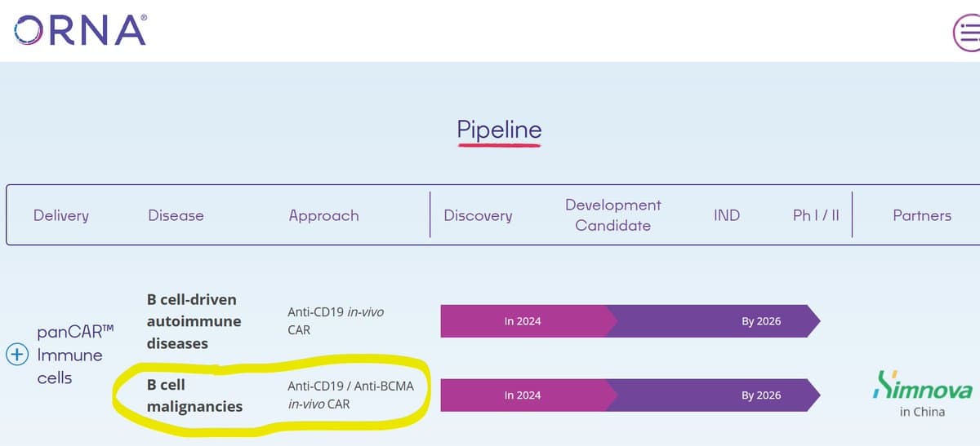Select the Disease column header

point(176,215)
